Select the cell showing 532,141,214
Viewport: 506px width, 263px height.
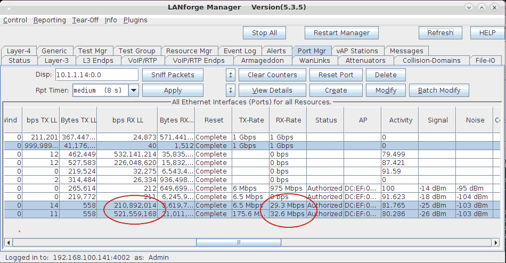[x=127, y=154]
